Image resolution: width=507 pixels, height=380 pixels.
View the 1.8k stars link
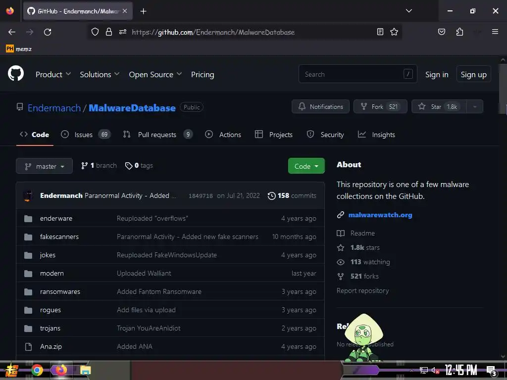358,248
